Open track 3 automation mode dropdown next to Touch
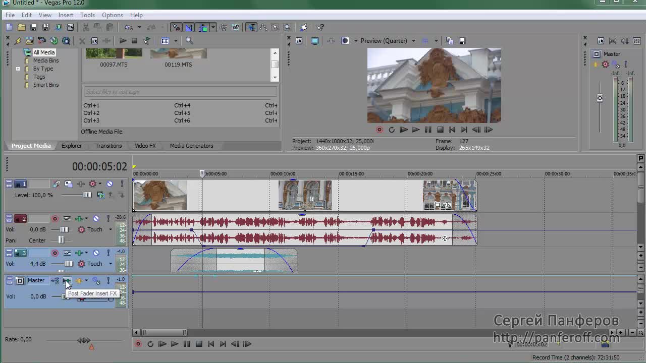The height and width of the screenshot is (363, 646). point(111,264)
